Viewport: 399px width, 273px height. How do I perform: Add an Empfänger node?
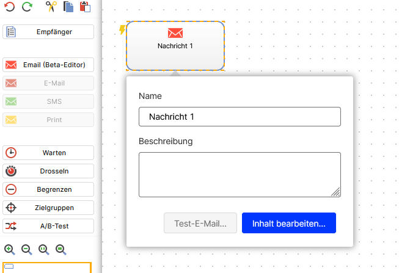pyautogui.click(x=49, y=32)
